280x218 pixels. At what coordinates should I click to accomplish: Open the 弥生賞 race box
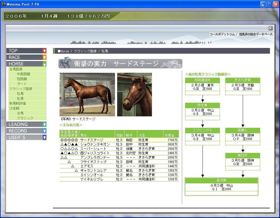[x=203, y=111]
